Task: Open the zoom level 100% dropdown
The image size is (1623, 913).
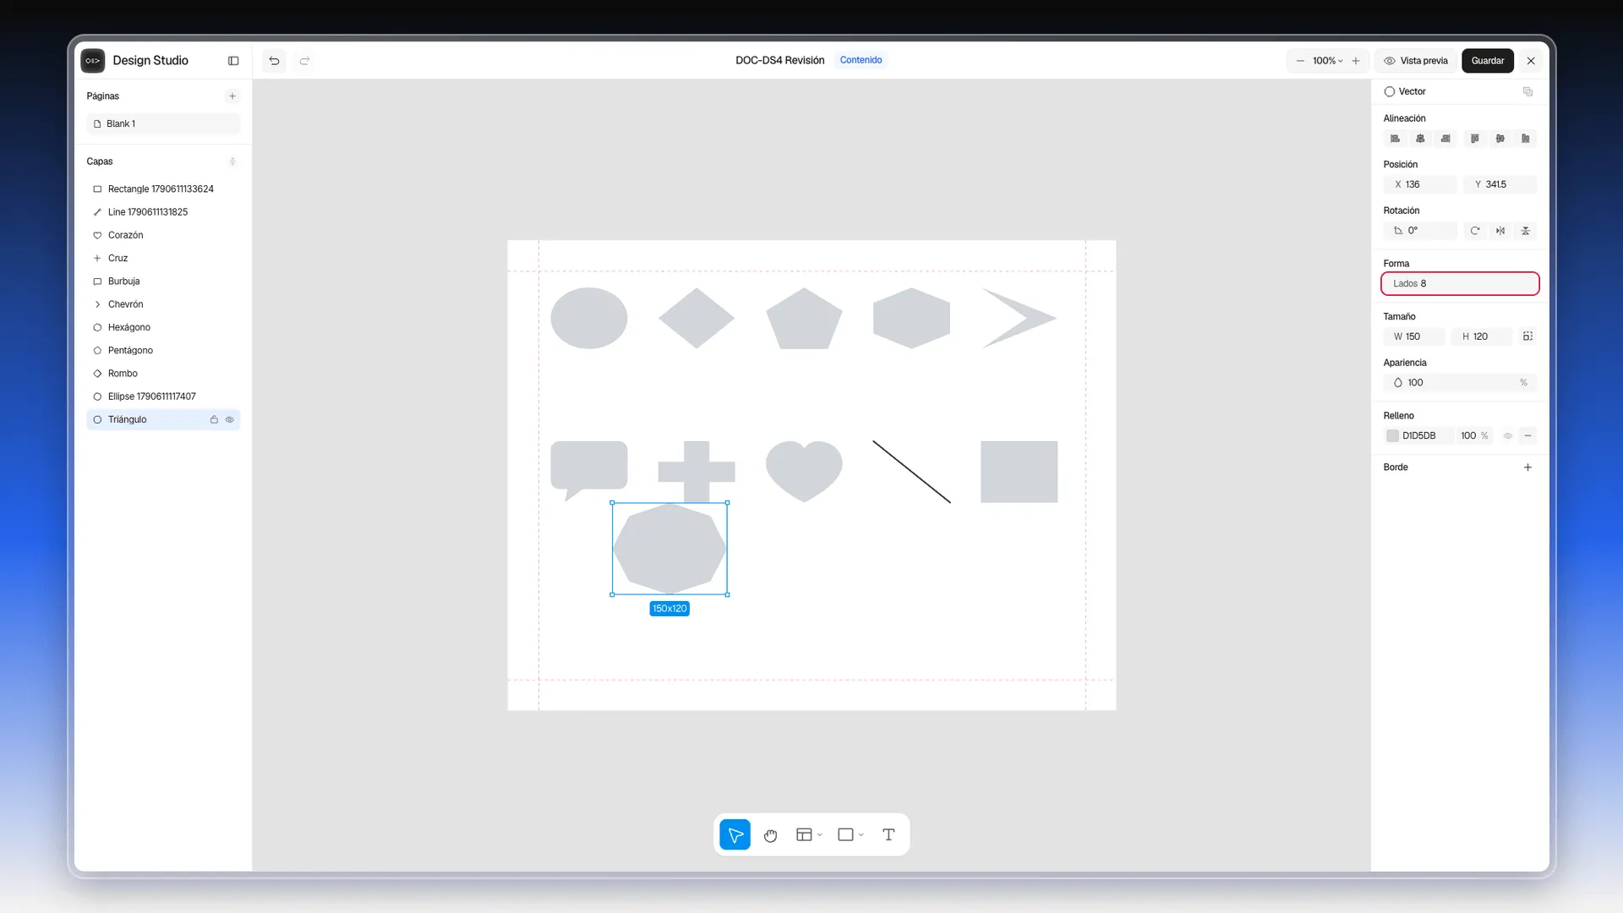Action: [x=1327, y=61]
